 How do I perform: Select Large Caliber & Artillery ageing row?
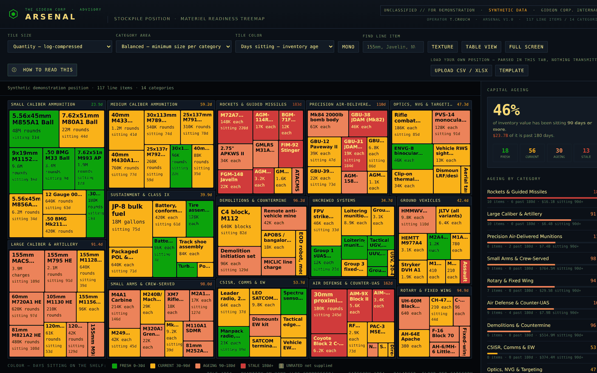click(x=542, y=218)
